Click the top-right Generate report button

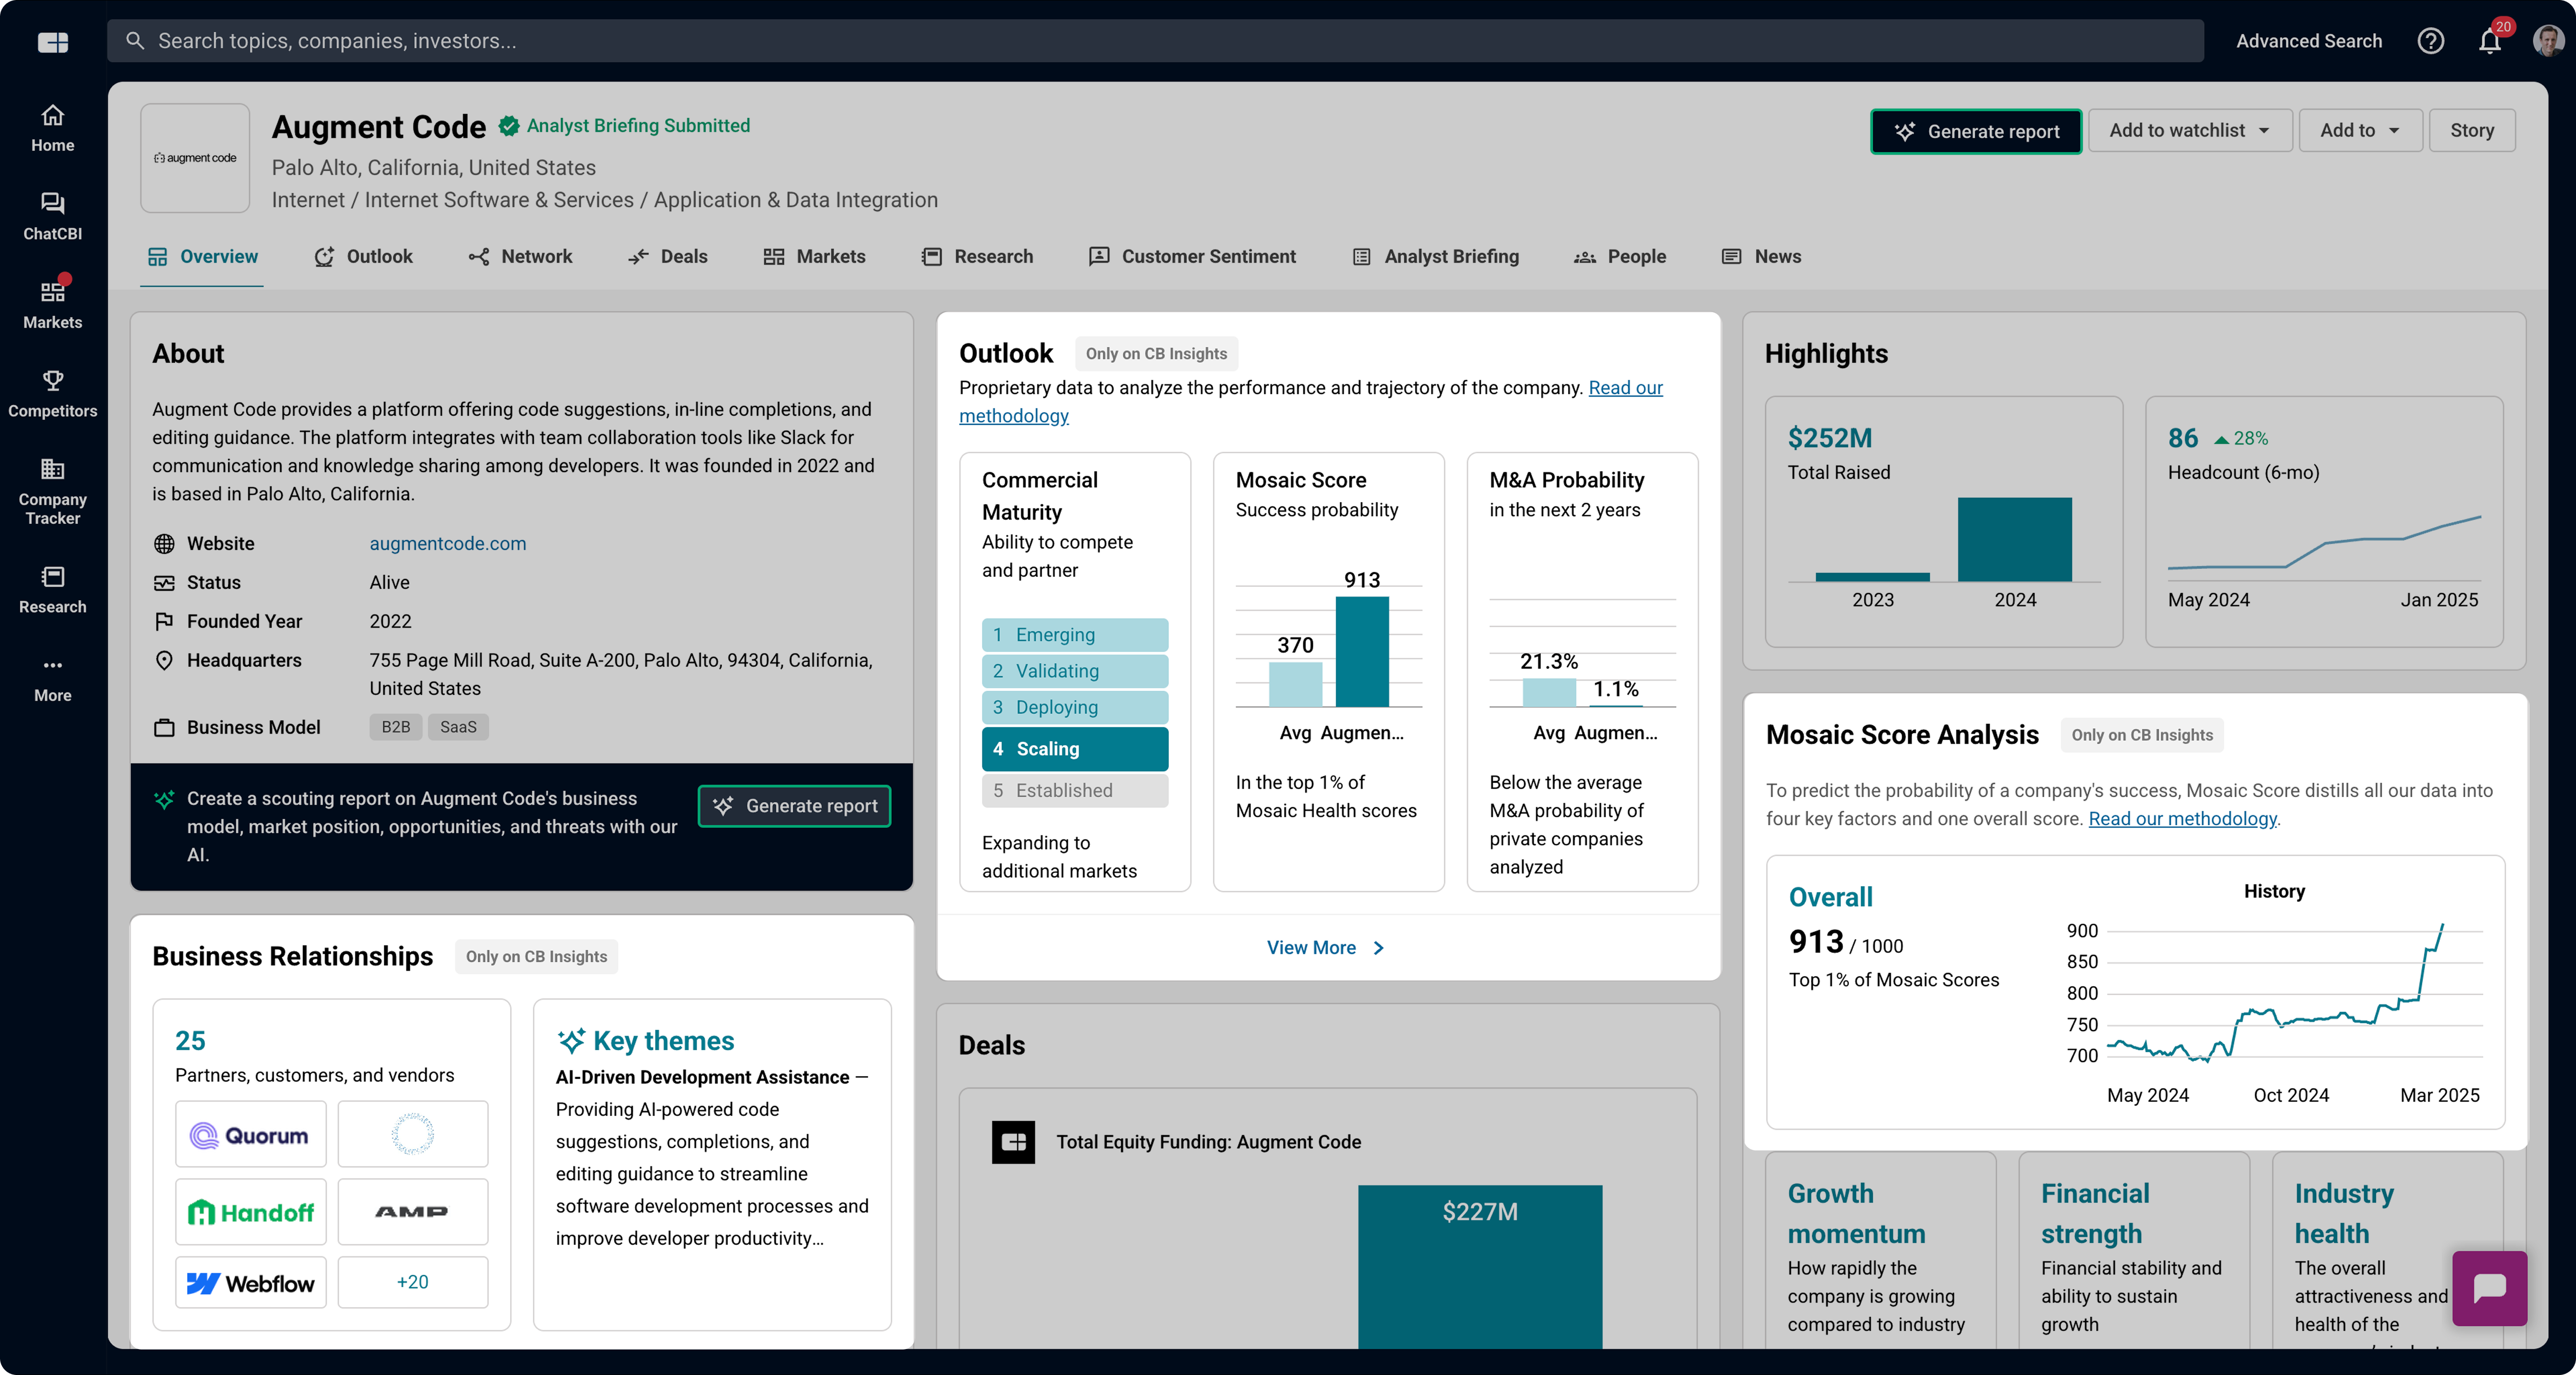pos(1975,131)
